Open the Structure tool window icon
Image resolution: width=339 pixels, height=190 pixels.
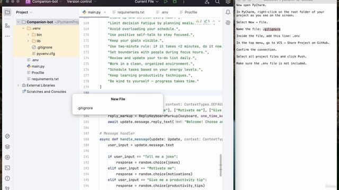7,26
